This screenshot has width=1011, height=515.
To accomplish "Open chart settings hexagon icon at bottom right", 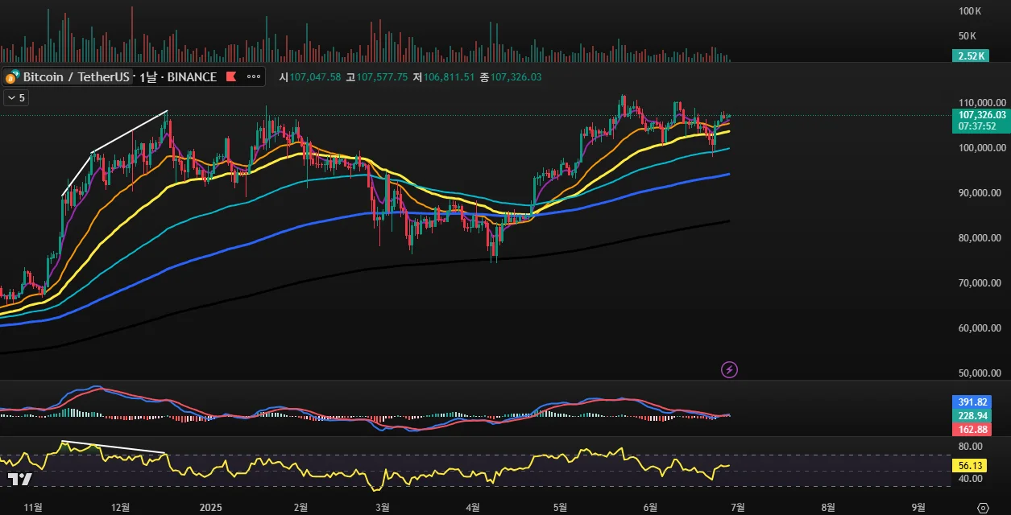I will pos(982,508).
